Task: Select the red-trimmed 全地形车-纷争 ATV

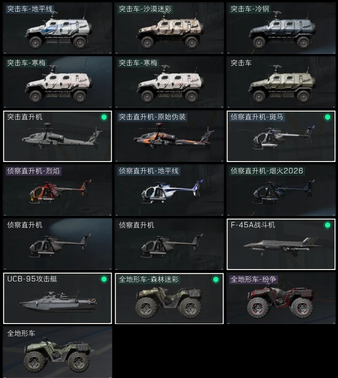Action: point(281,298)
